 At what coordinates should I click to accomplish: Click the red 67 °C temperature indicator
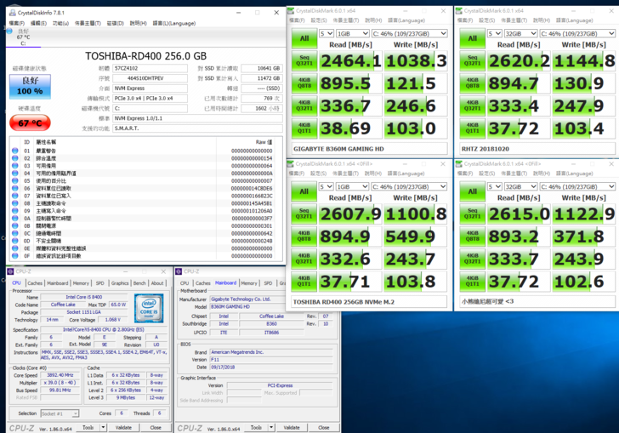pyautogui.click(x=30, y=122)
